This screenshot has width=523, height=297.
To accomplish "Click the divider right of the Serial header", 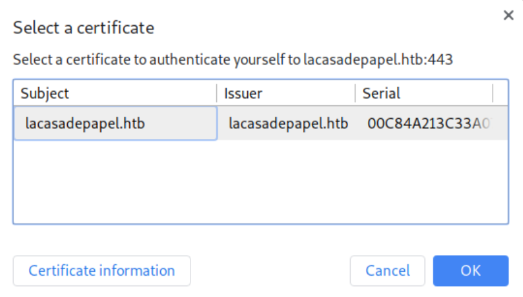I will tap(493, 93).
